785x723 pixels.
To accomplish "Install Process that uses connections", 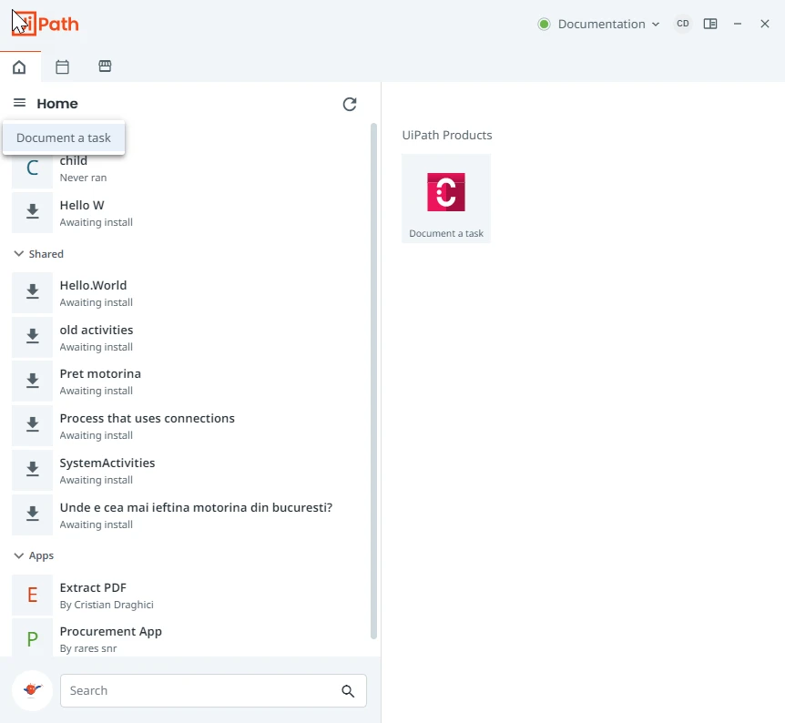I will point(32,426).
